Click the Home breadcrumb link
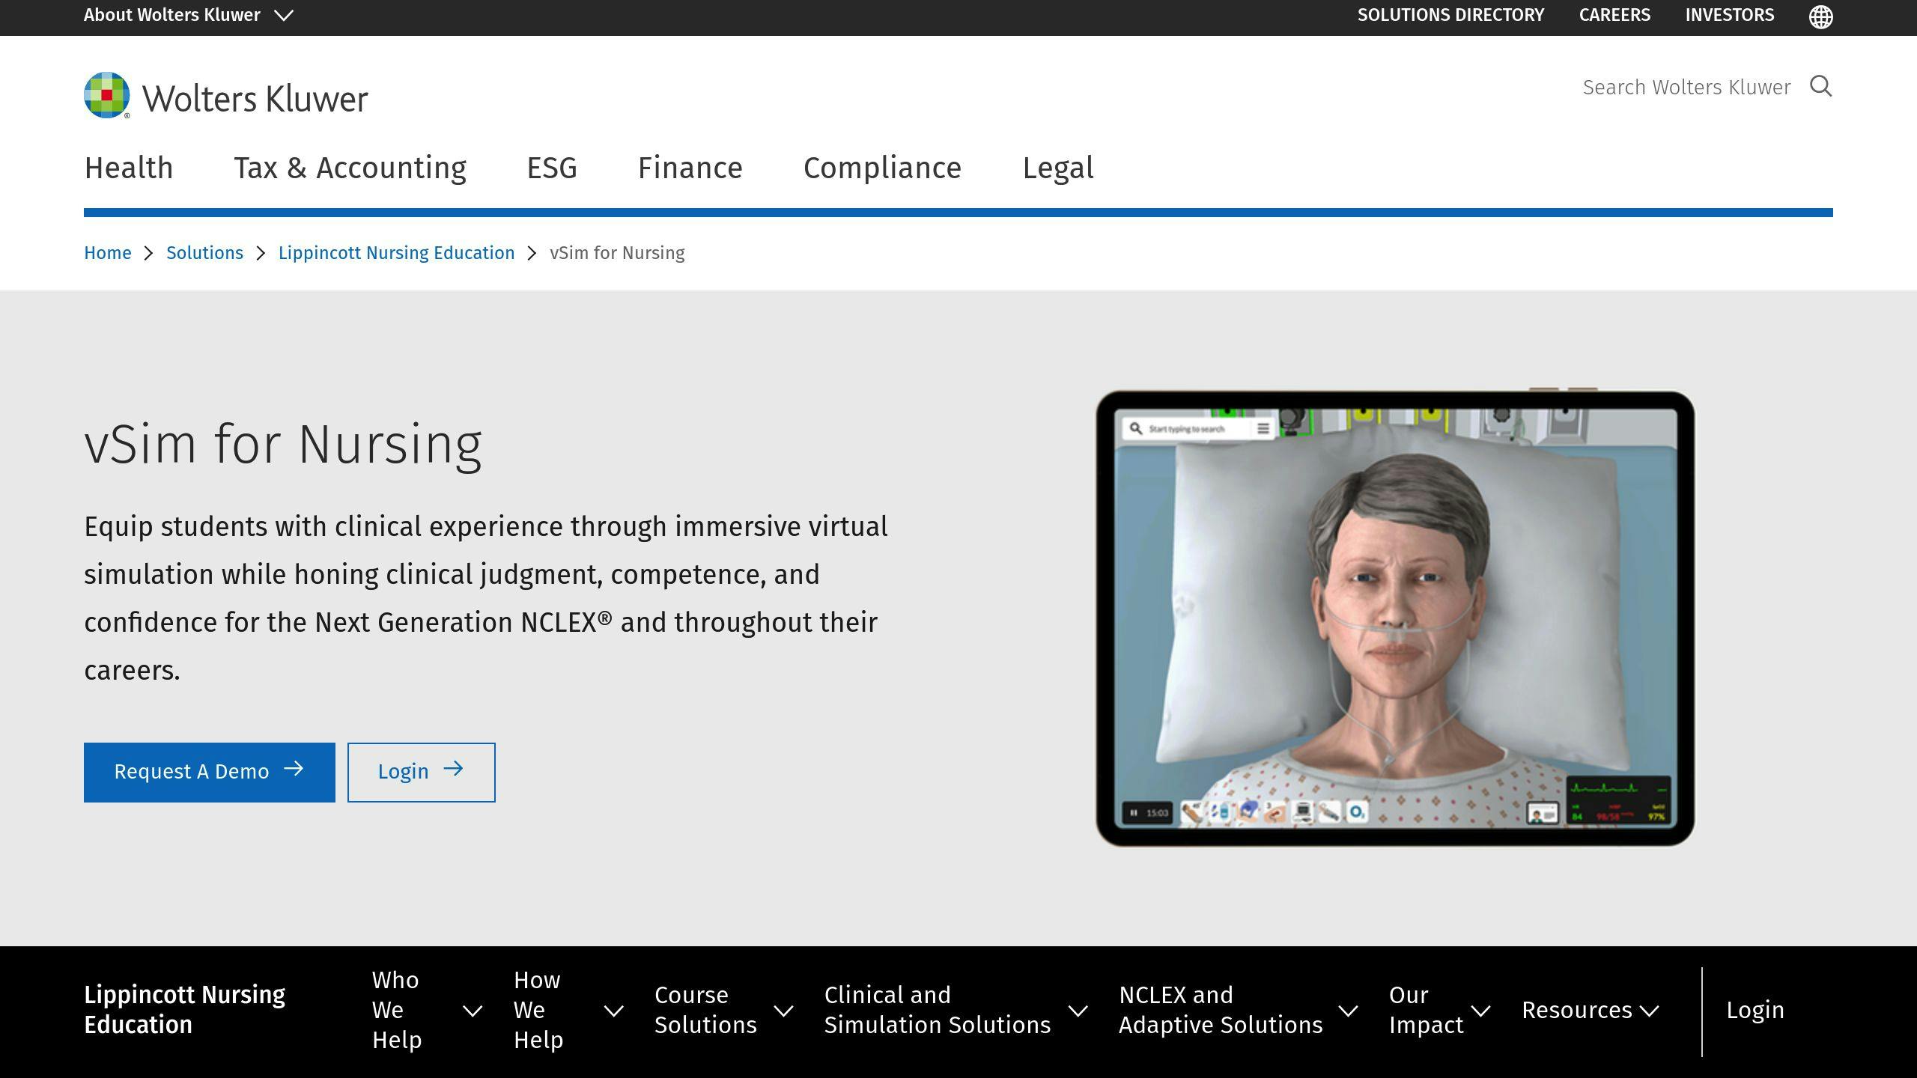The image size is (1917, 1078). (x=107, y=253)
